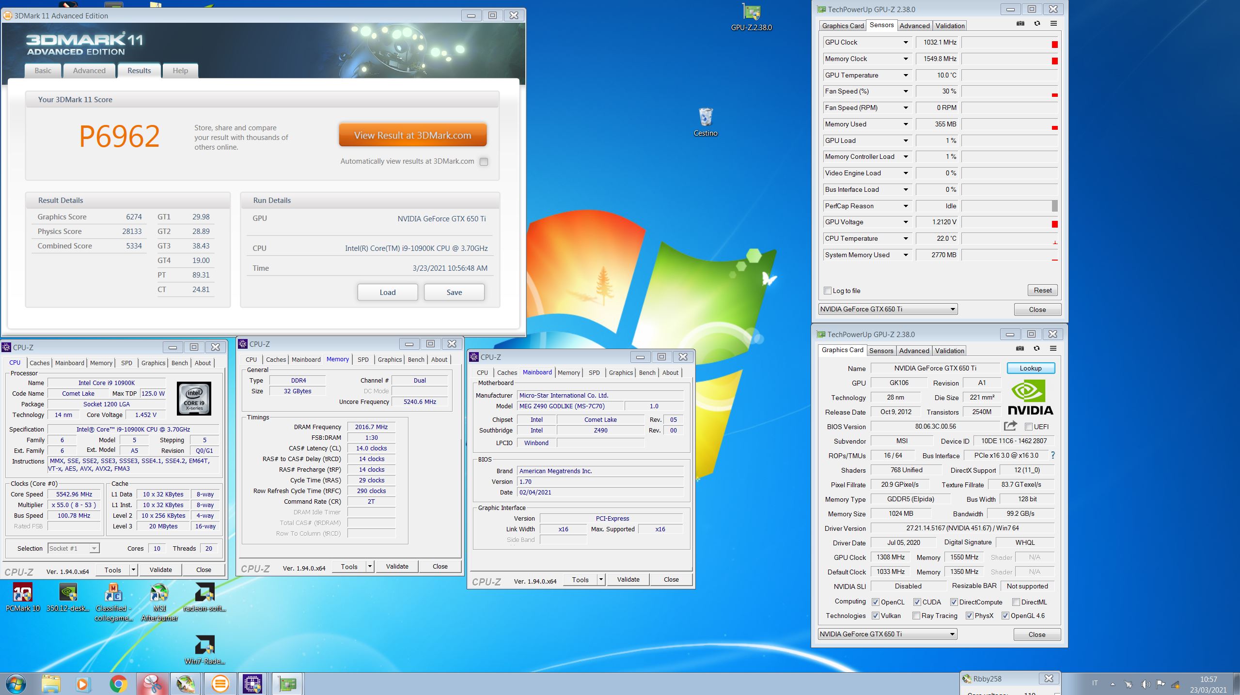Screen dimensions: 1240x695
Task: Click the 3DMark 11 taskbar icon
Action: tap(220, 684)
